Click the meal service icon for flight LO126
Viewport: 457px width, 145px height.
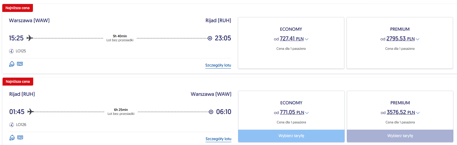coord(12,138)
